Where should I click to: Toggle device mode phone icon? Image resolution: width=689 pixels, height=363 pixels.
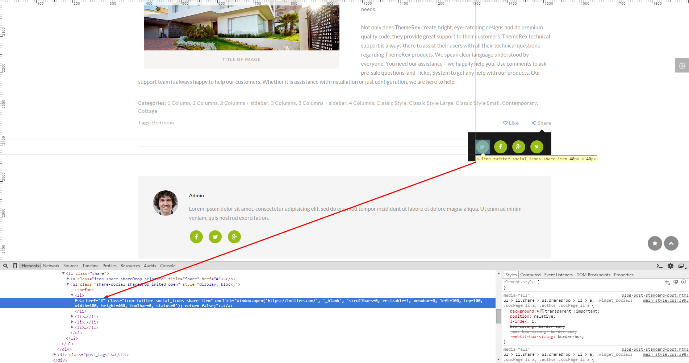click(15, 266)
